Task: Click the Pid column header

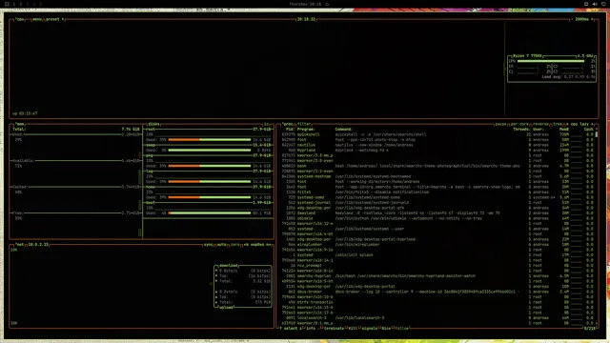Action: (290, 130)
